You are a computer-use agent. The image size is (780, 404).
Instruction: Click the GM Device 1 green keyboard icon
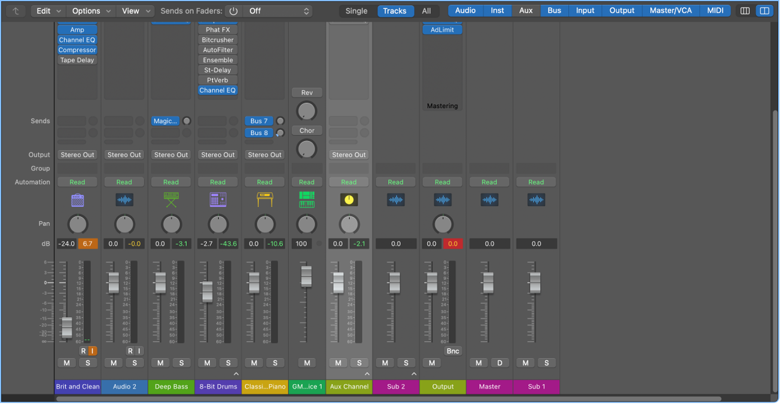[x=307, y=200]
